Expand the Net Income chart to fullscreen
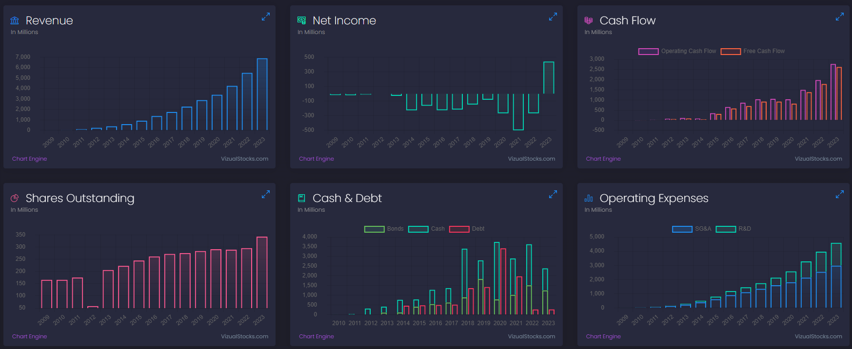The image size is (852, 349). [x=553, y=17]
